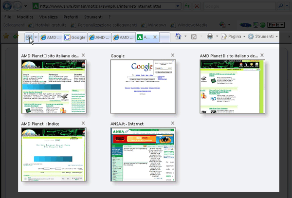Click the Quick Tabs grid icon
The width and height of the screenshot is (292, 198).
(29, 37)
